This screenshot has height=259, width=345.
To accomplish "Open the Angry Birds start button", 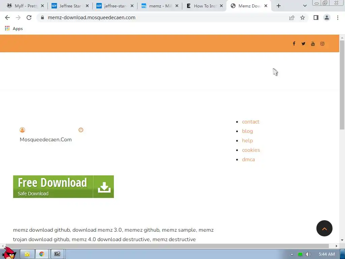I will 9,253.
